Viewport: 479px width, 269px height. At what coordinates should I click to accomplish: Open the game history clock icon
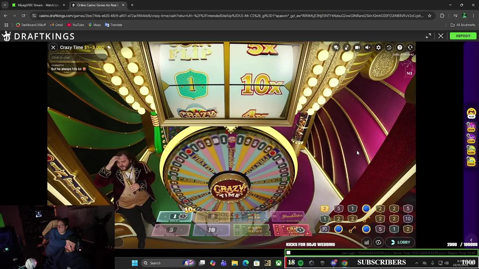pos(389,47)
